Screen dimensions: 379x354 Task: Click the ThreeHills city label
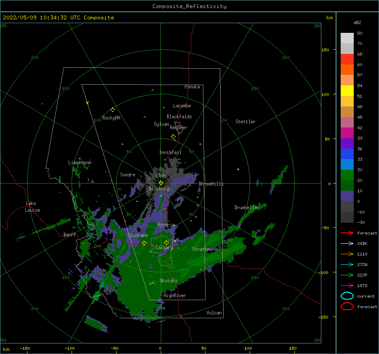click(211, 184)
